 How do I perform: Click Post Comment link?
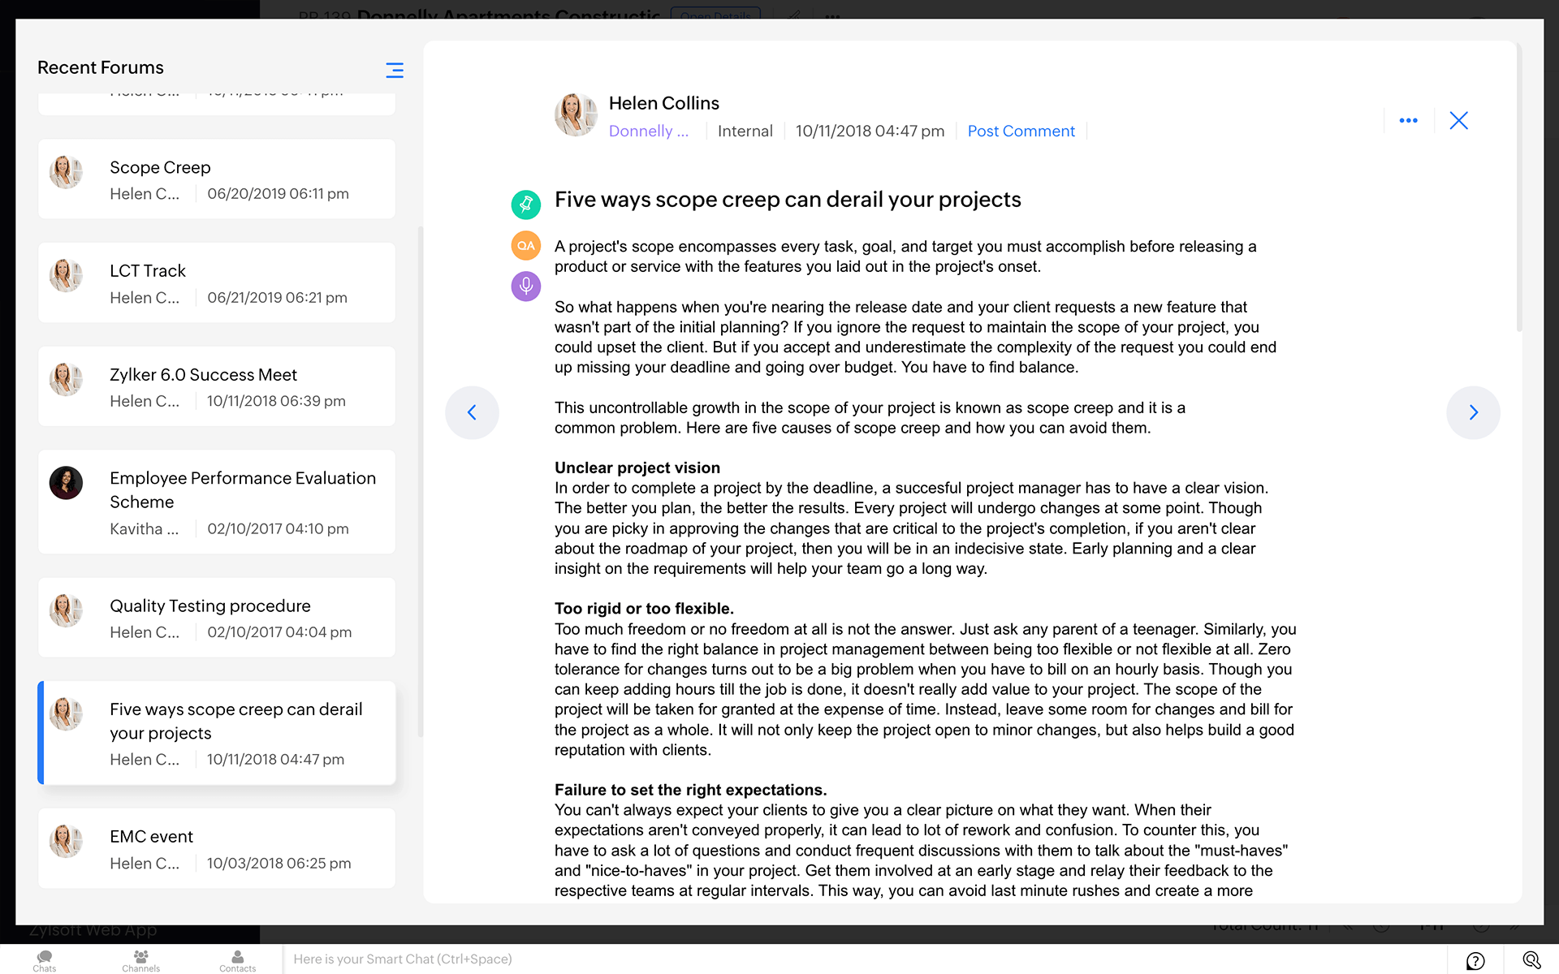point(1021,131)
